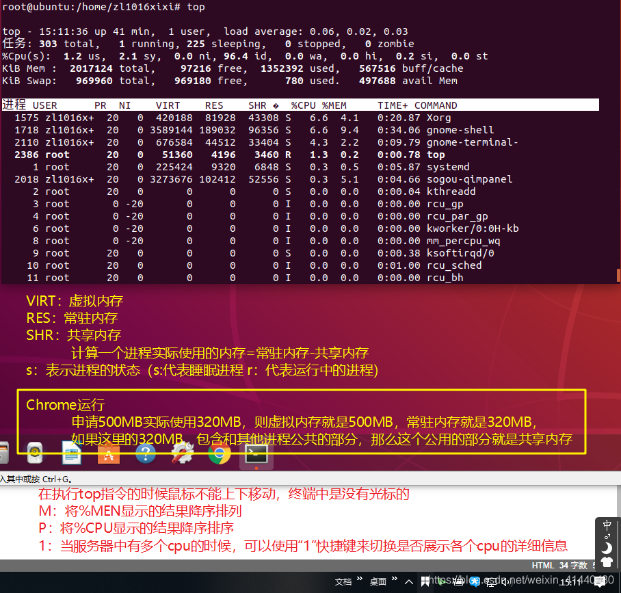Open the wrench-and-gear system tools icon
This screenshot has width=621, height=593.
coord(183,453)
